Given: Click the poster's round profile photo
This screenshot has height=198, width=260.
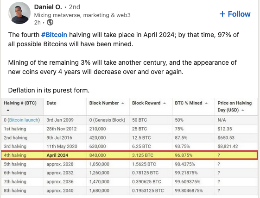Looking at the screenshot, I should (19, 13).
